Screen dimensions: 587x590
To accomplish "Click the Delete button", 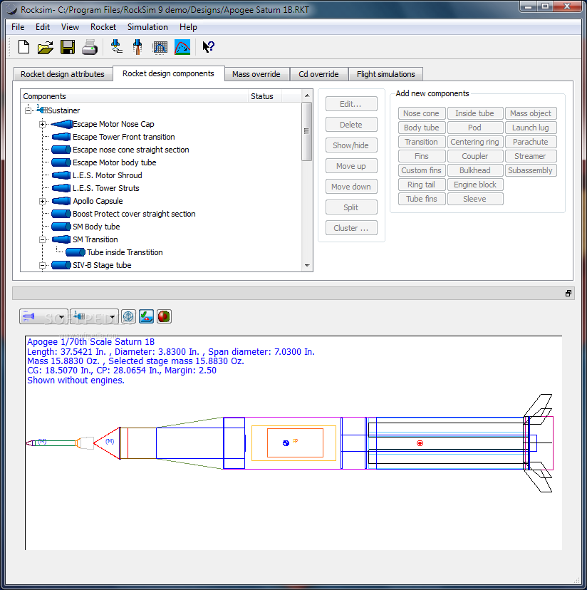I will [351, 125].
